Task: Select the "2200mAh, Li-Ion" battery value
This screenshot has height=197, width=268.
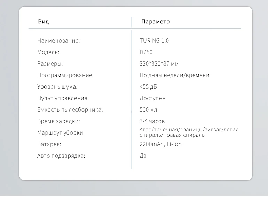Action: [x=160, y=144]
